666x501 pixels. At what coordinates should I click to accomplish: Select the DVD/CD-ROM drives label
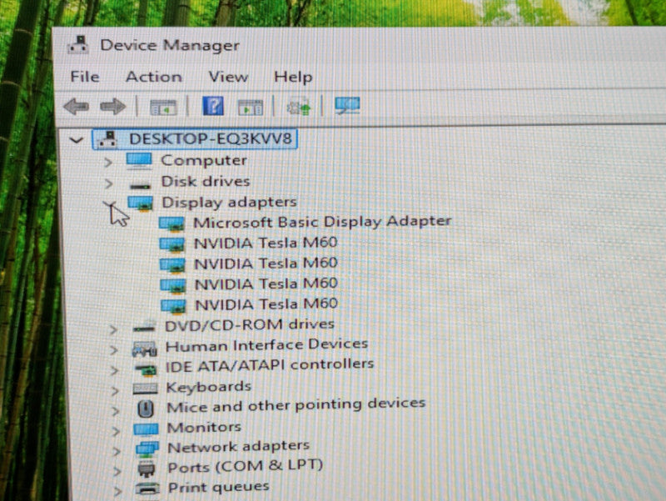pos(250,325)
